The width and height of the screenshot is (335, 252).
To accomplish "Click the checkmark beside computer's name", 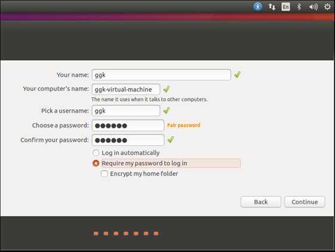I will [x=166, y=89].
